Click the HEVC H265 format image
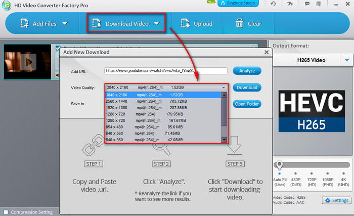The width and height of the screenshot is (354, 216). click(x=312, y=111)
